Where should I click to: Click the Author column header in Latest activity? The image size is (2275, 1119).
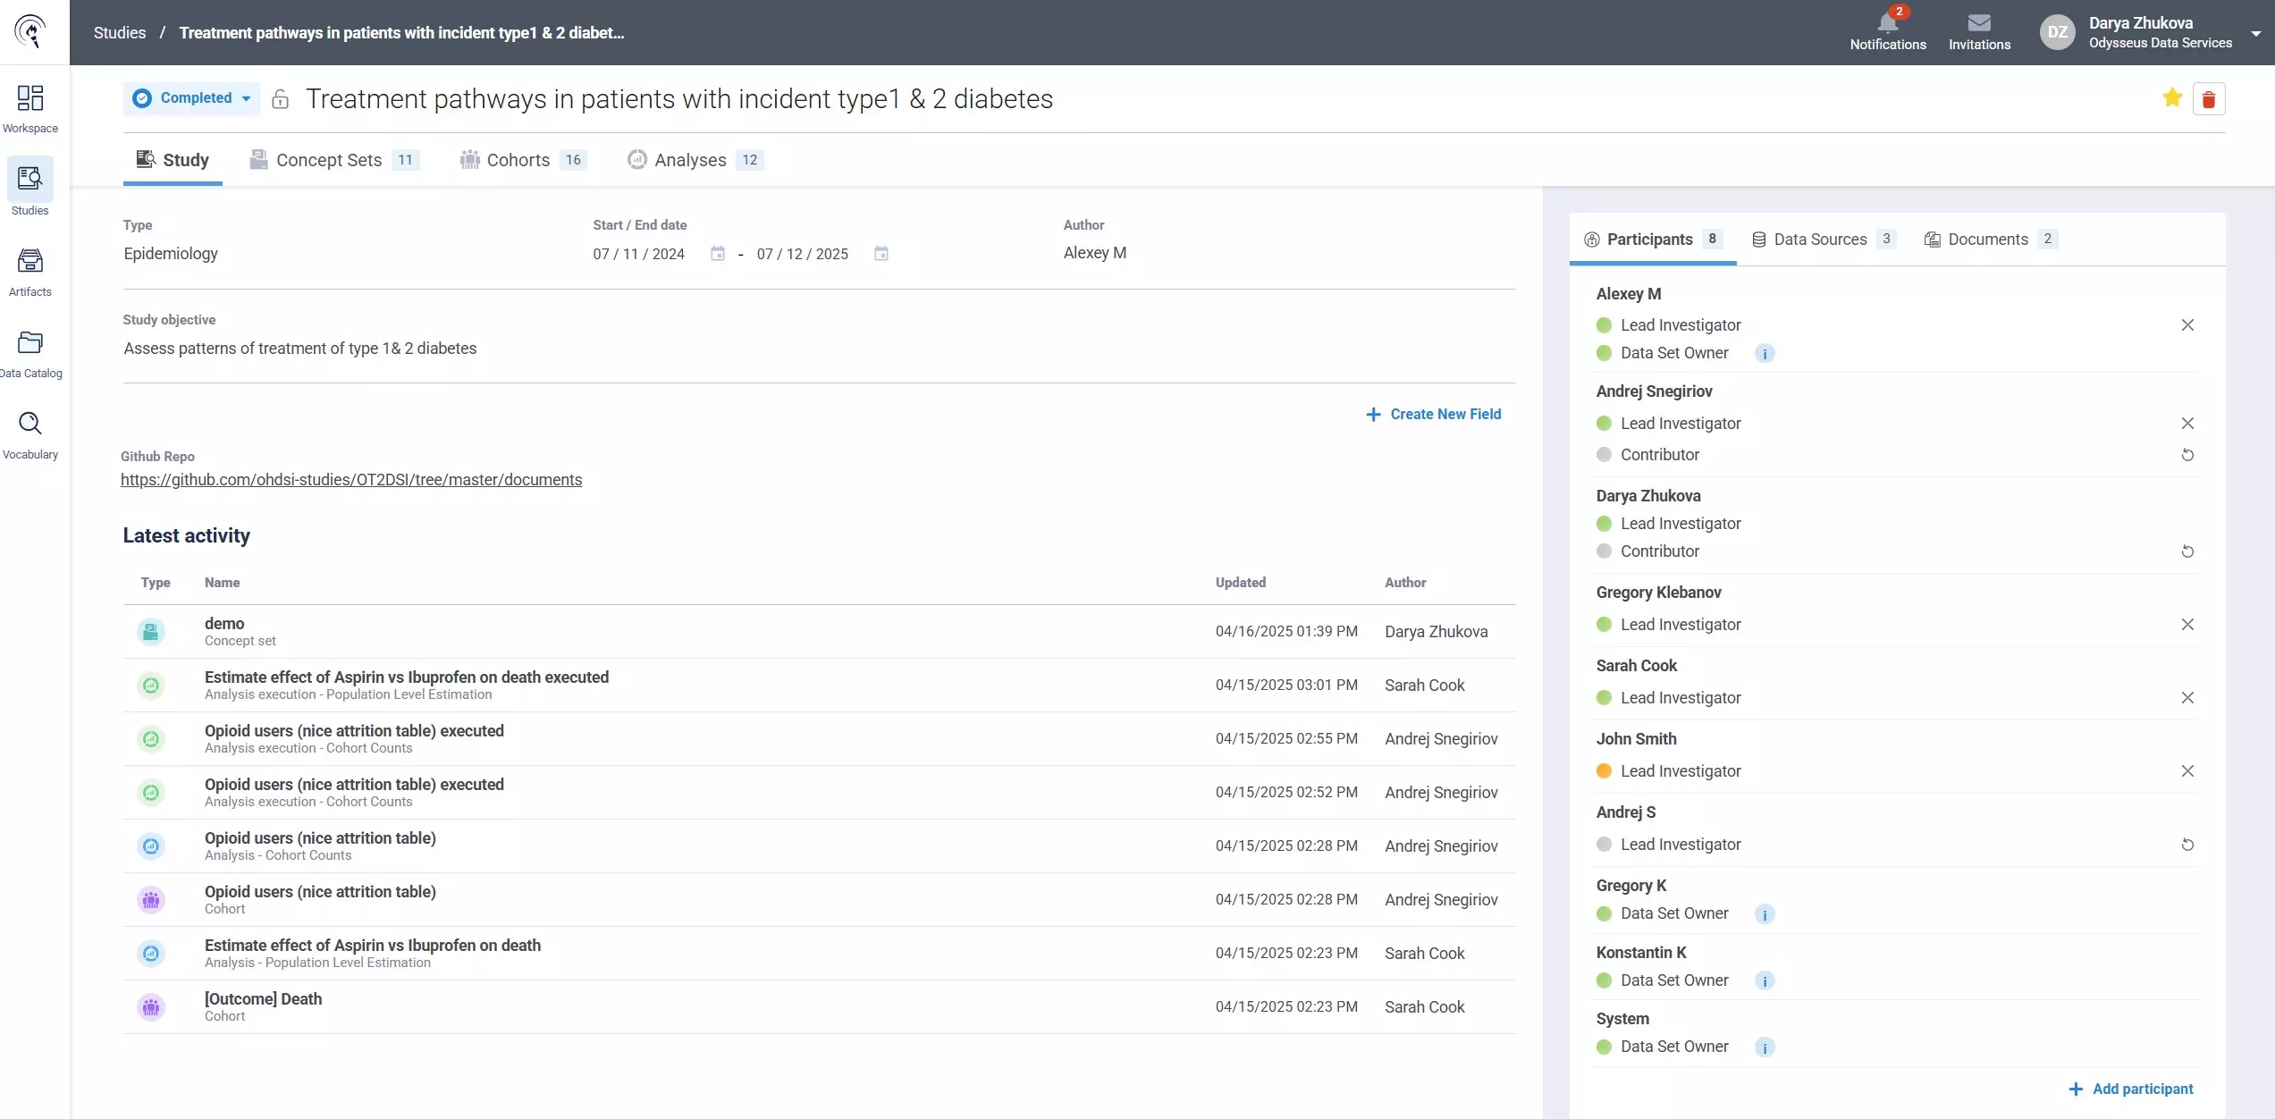point(1405,583)
